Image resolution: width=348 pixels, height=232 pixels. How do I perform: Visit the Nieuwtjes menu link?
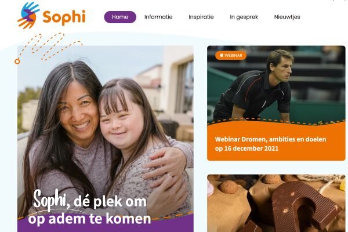tap(287, 17)
